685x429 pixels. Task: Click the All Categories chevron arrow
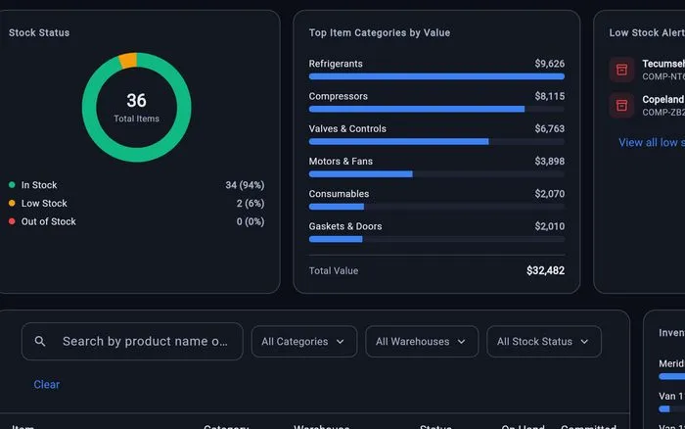pyautogui.click(x=341, y=342)
